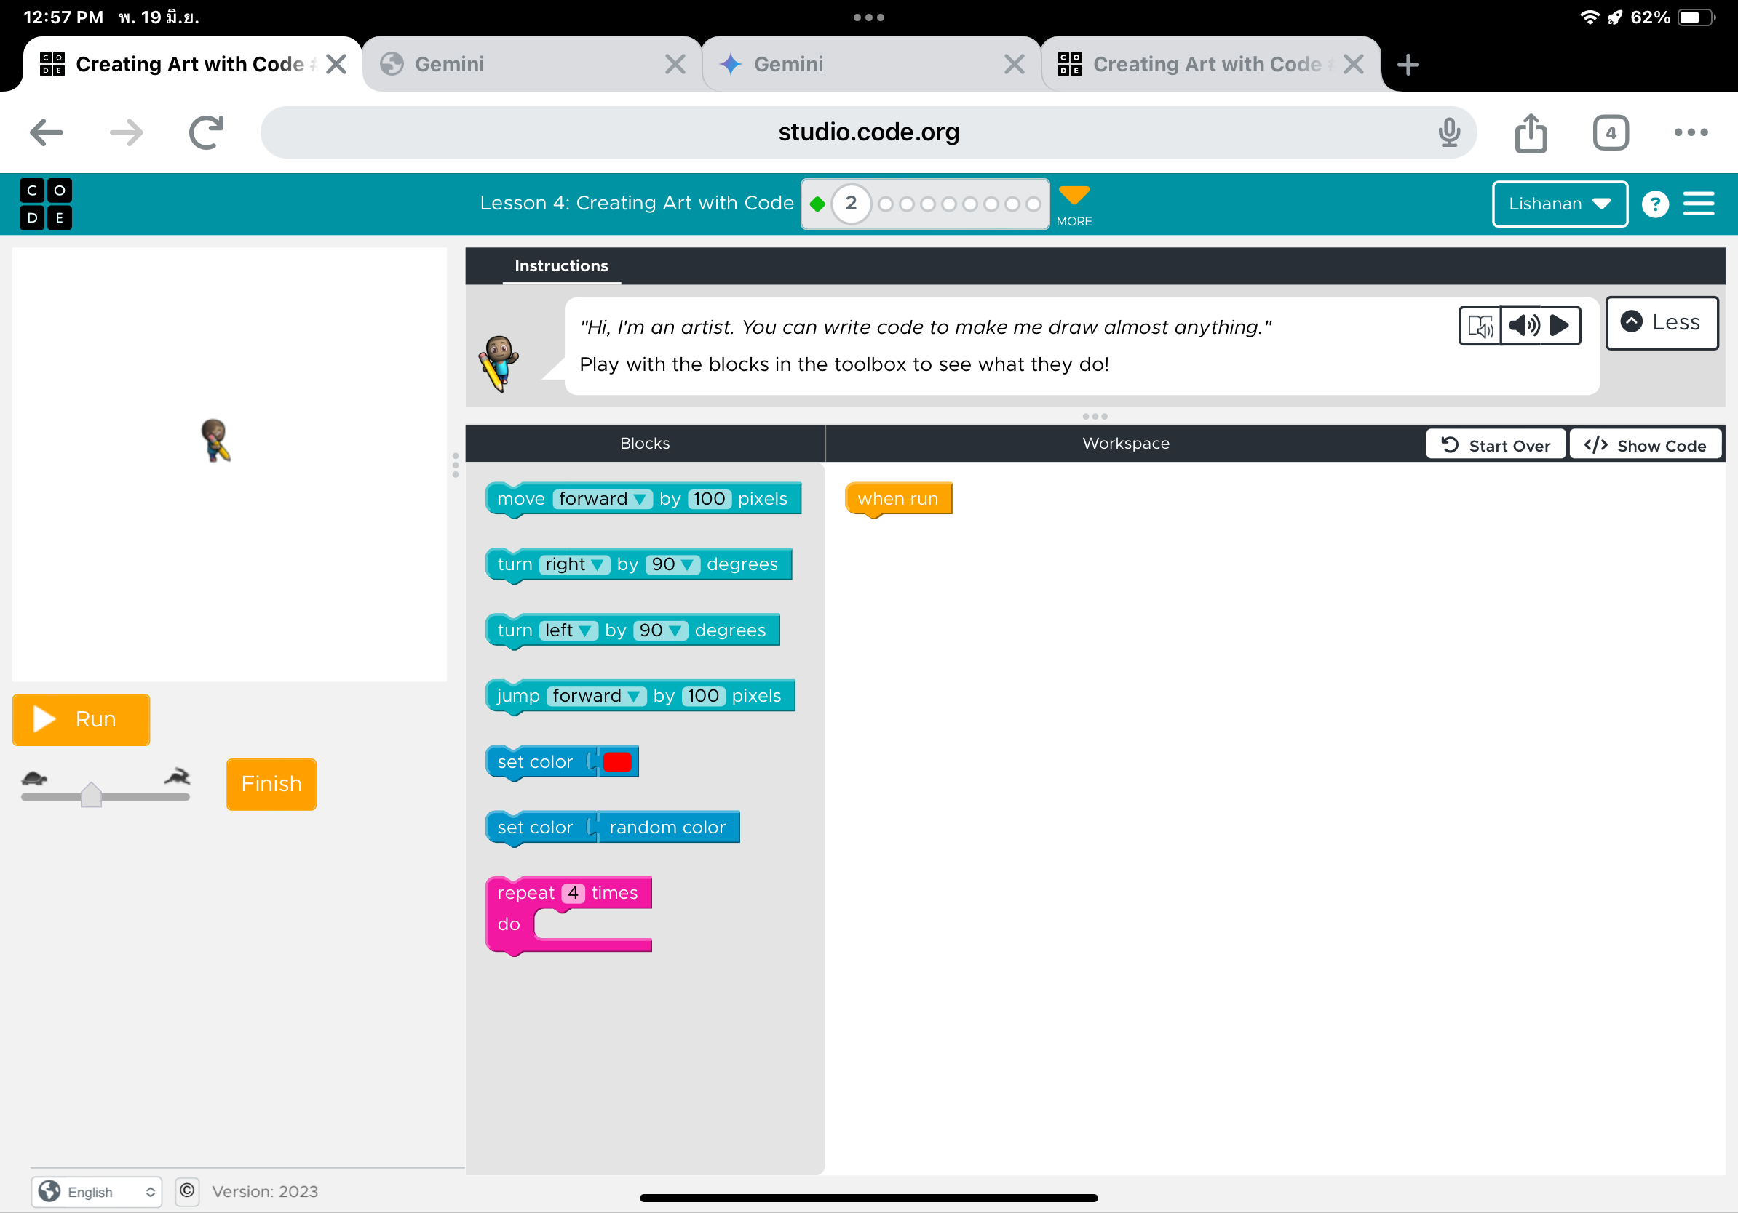Image resolution: width=1738 pixels, height=1213 pixels.
Task: Toggle the speaker volume icon
Action: click(x=1523, y=326)
